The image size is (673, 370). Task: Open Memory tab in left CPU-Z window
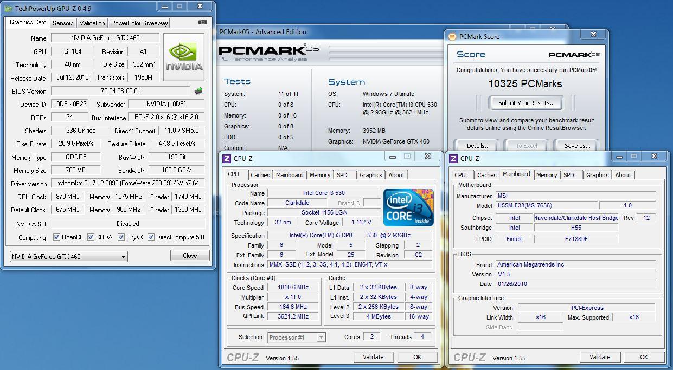(x=320, y=175)
